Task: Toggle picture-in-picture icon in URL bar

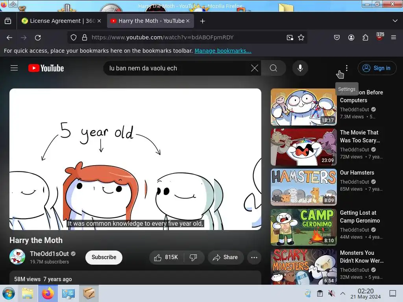Action: [290, 37]
